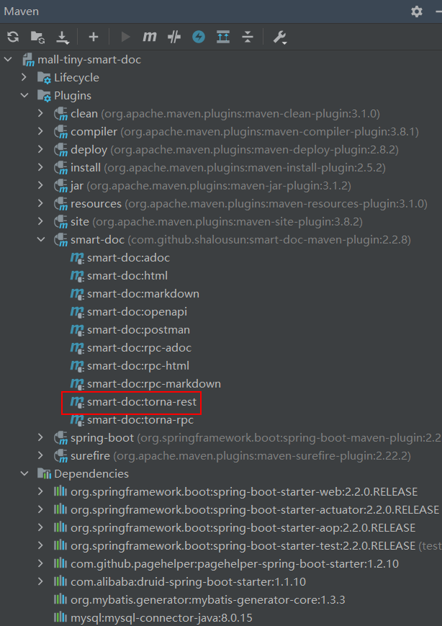The image size is (442, 626).
Task: Open Execute Maven Goal dialog
Action: 150,37
